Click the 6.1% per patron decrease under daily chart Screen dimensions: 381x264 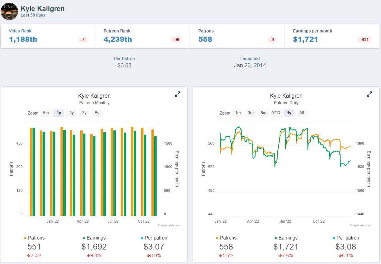point(346,255)
